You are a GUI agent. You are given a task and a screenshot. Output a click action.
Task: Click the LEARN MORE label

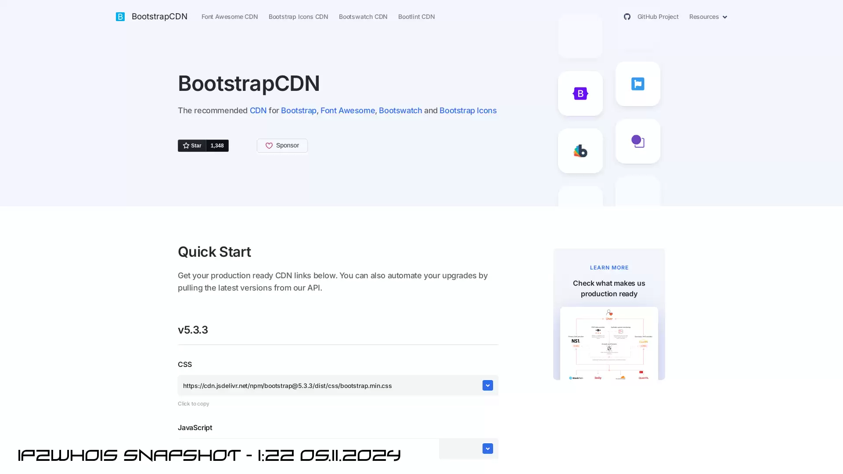(609, 268)
